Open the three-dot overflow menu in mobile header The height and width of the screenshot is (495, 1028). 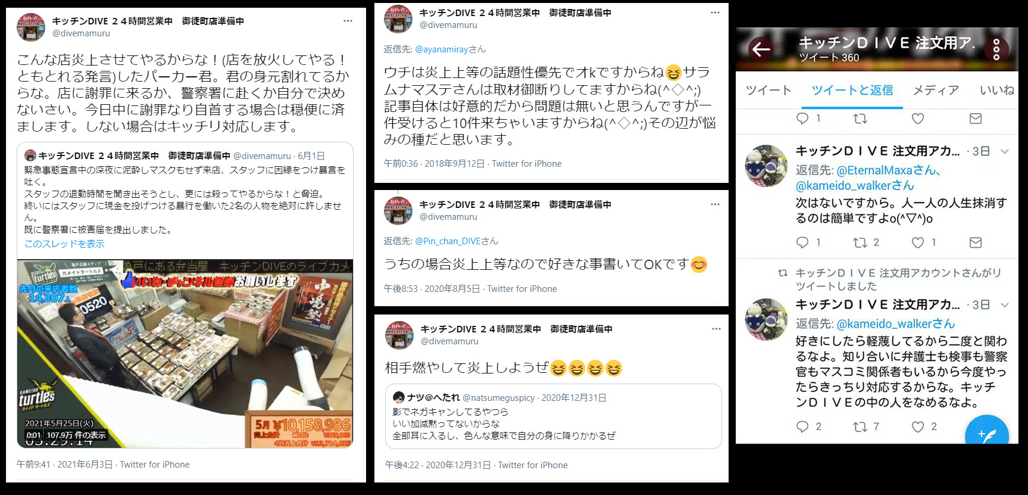click(x=996, y=49)
